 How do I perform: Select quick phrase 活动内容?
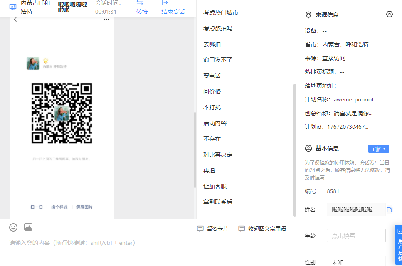tap(215, 123)
